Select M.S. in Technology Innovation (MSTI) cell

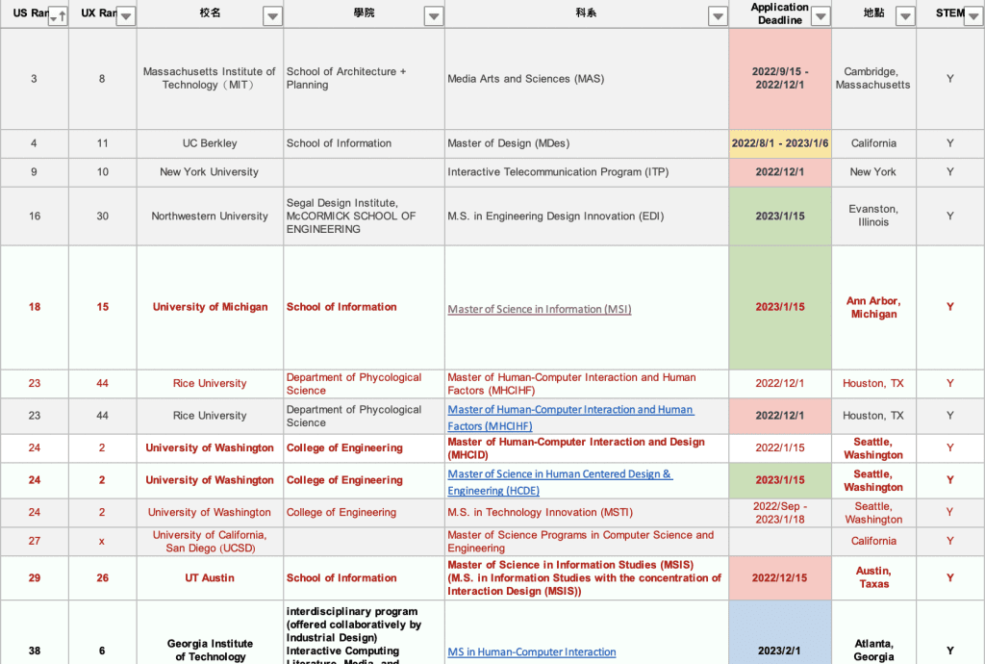[587, 513]
